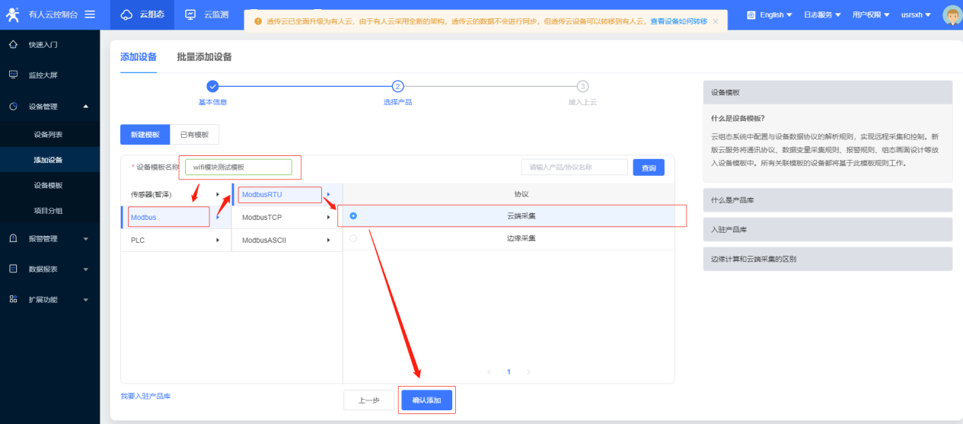Click the 上一步 button
The width and height of the screenshot is (963, 424).
(x=369, y=400)
